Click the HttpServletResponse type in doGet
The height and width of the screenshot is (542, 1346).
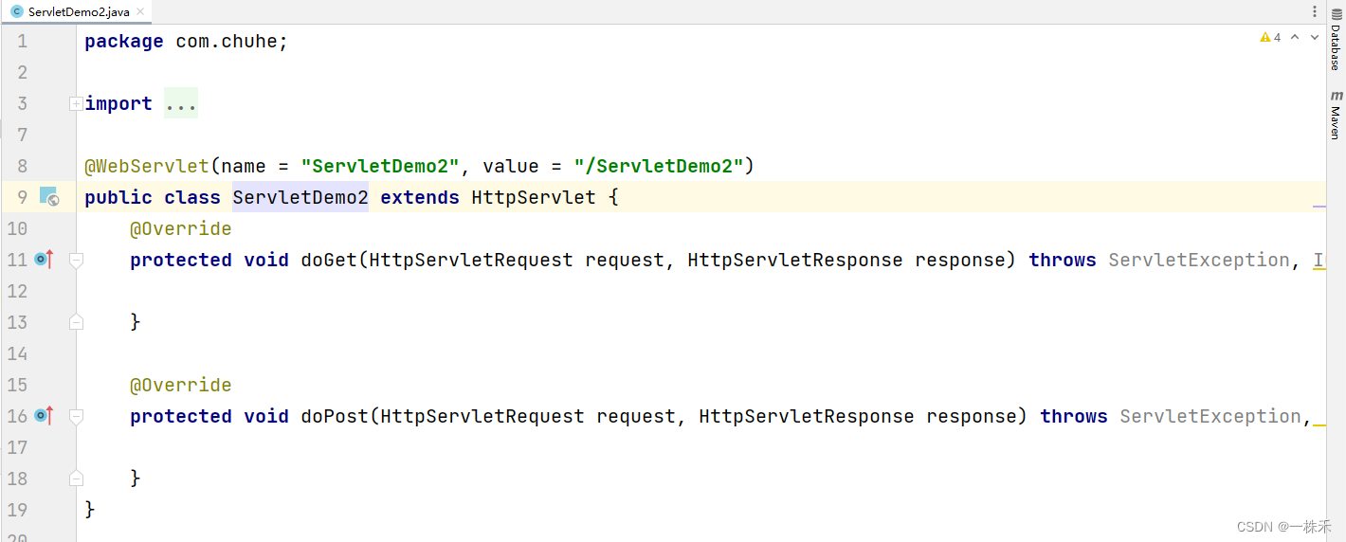(x=795, y=260)
